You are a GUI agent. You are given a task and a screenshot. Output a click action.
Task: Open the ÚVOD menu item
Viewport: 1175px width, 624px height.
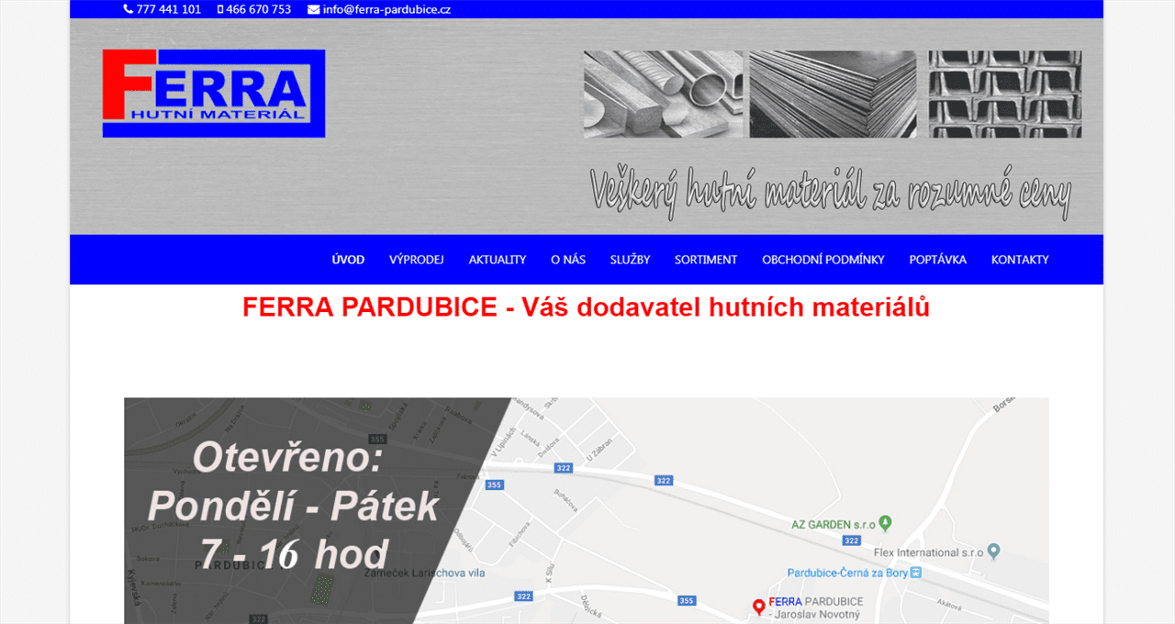pyautogui.click(x=348, y=260)
